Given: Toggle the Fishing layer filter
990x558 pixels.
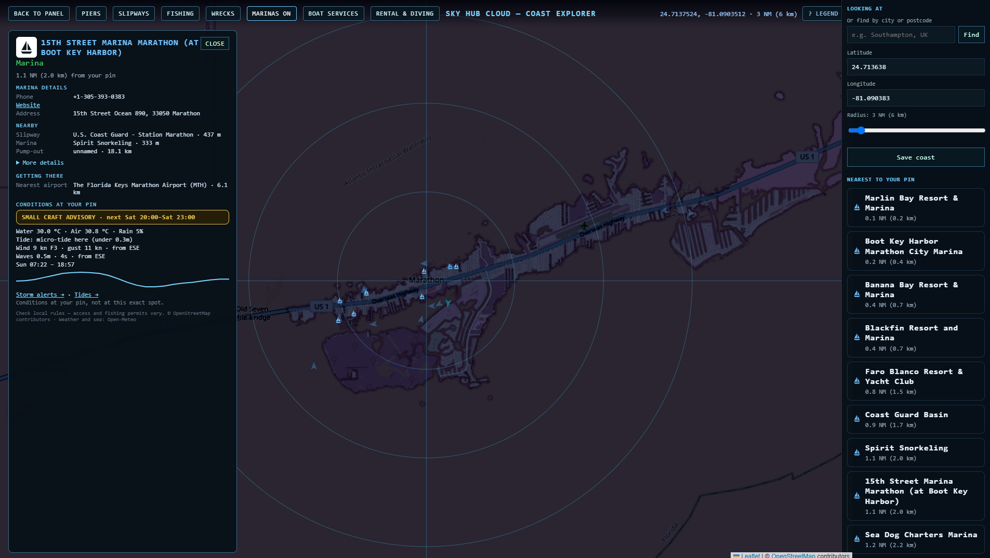Looking at the screenshot, I should point(180,14).
